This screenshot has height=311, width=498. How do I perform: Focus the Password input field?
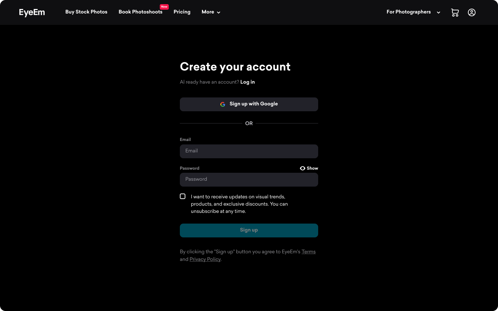pos(249,180)
